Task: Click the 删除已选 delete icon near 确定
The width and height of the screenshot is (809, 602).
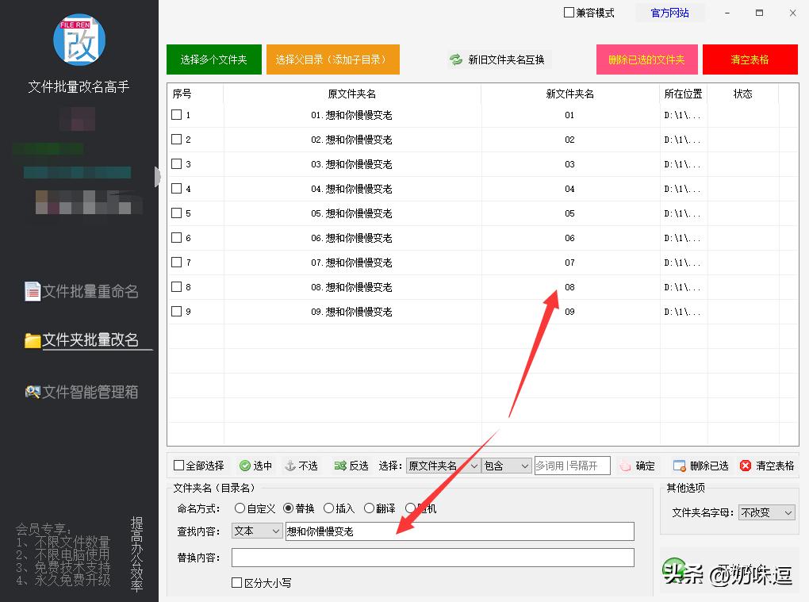Action: tap(678, 466)
